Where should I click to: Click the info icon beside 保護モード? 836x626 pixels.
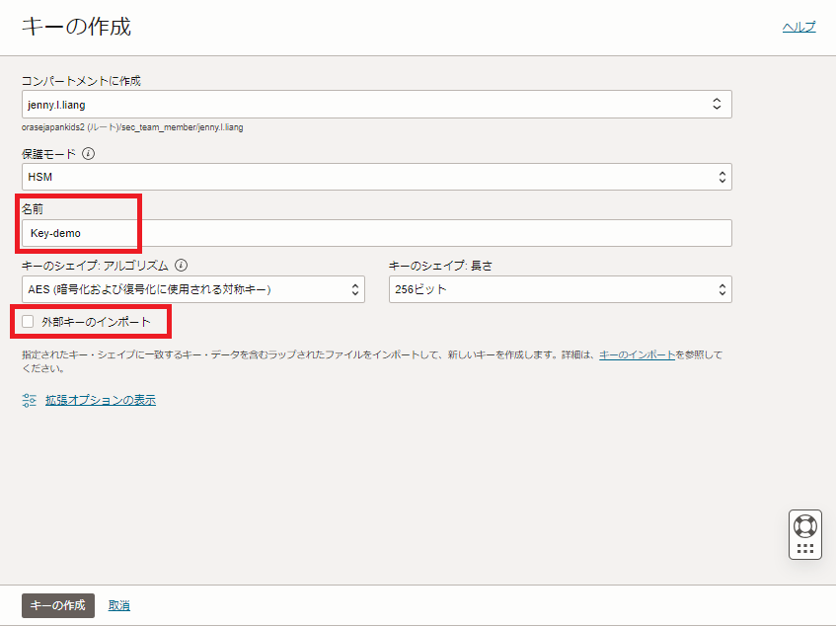89,154
